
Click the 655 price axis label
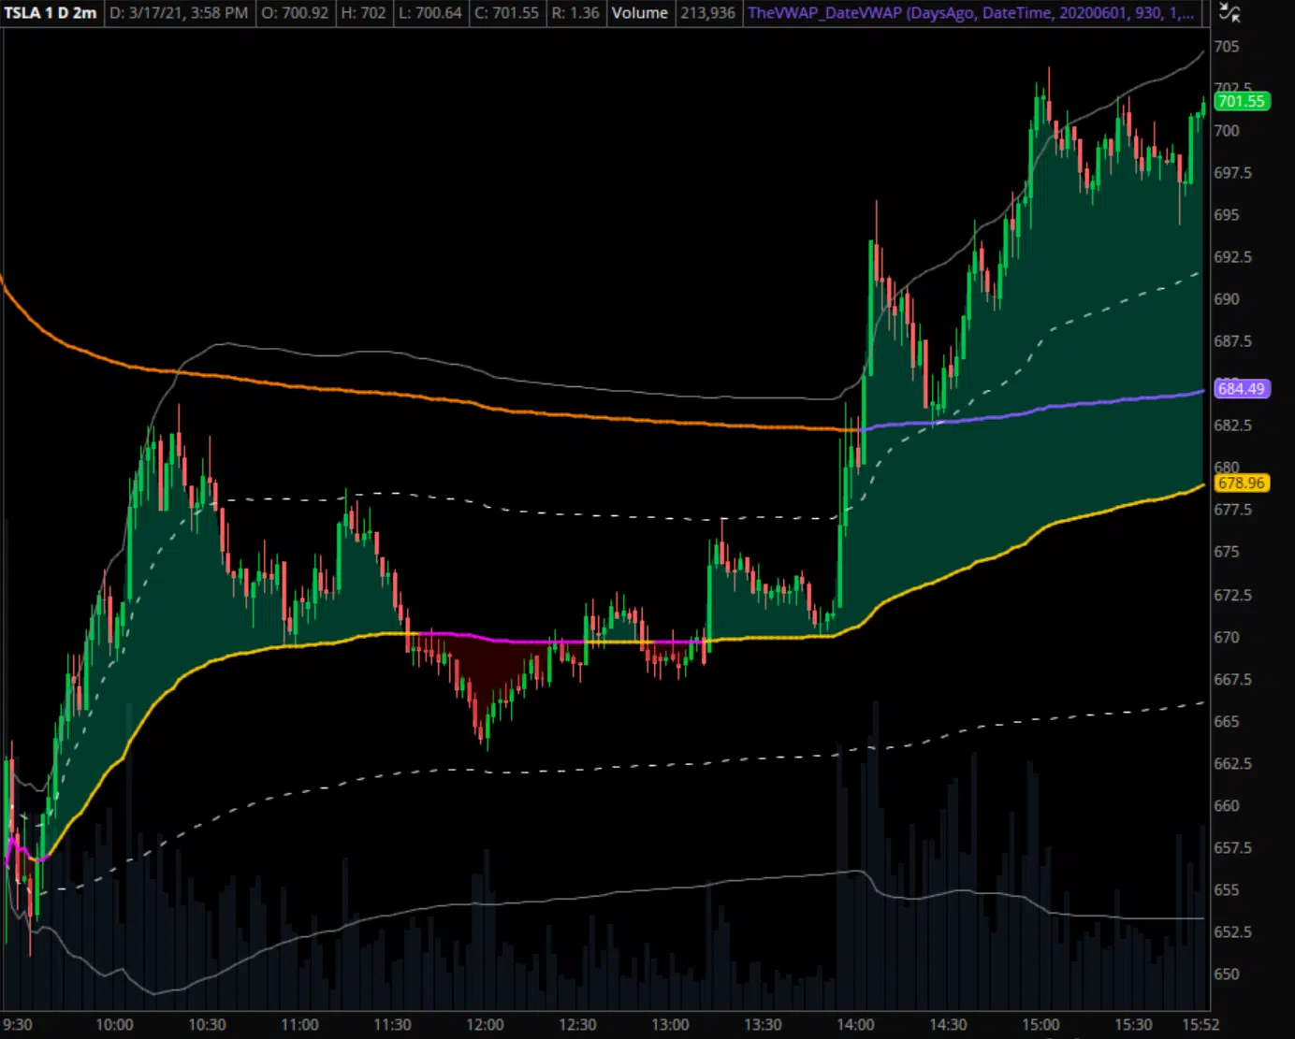(x=1226, y=890)
